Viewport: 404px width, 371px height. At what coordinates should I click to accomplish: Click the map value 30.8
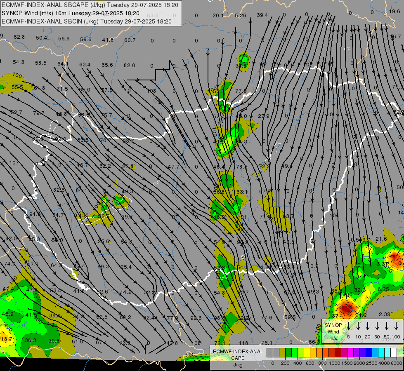point(54,340)
